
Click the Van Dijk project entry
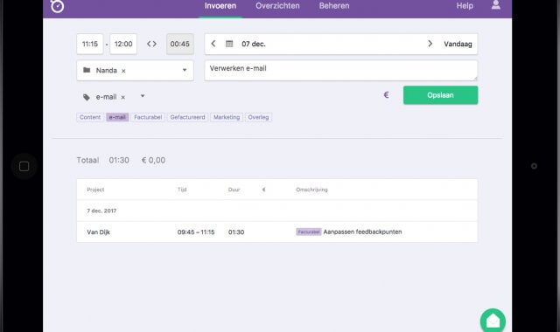[x=99, y=232]
